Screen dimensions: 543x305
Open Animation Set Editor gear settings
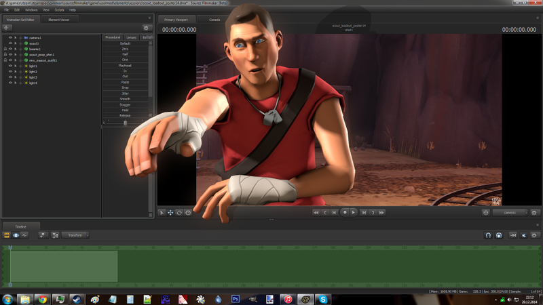point(146,28)
